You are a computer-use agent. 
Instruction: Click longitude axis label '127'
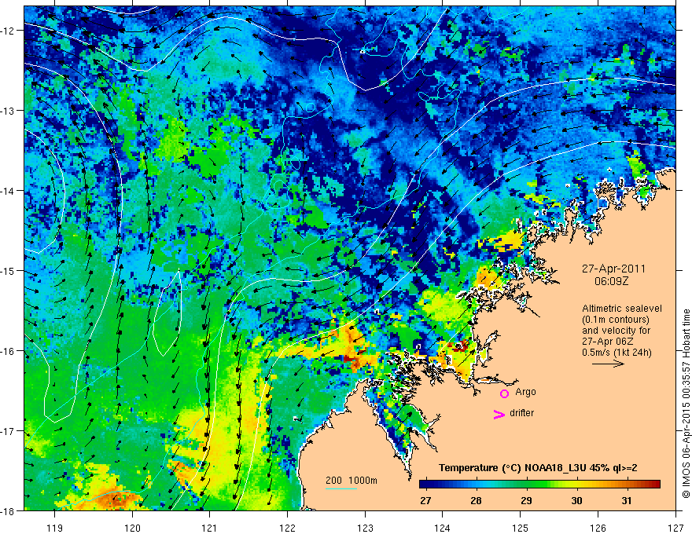(675, 528)
